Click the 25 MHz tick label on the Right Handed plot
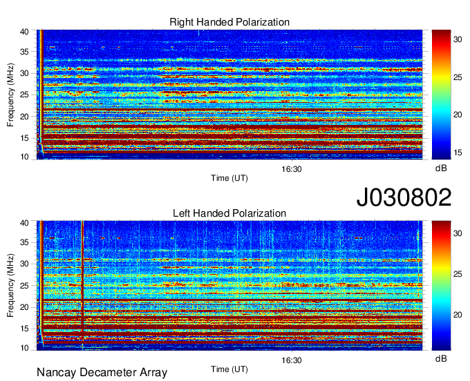 click(x=24, y=95)
